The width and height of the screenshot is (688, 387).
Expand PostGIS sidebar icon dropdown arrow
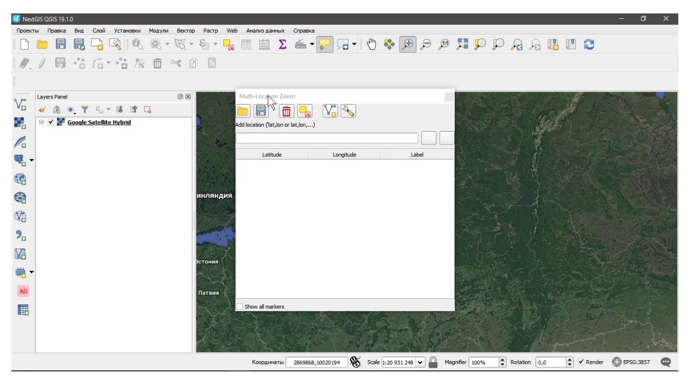32,161
